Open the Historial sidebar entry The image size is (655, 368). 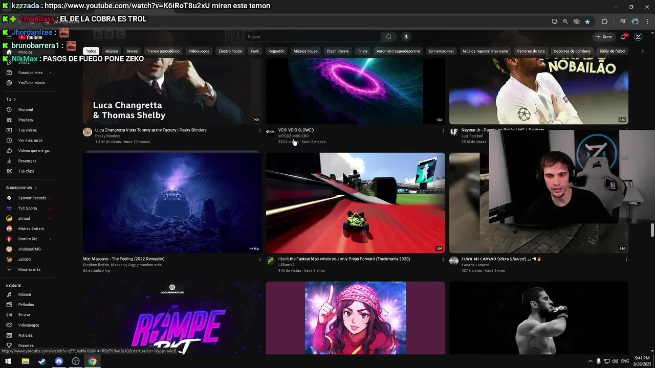[26, 110]
